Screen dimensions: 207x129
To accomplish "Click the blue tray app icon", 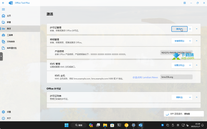I will 162,125.
